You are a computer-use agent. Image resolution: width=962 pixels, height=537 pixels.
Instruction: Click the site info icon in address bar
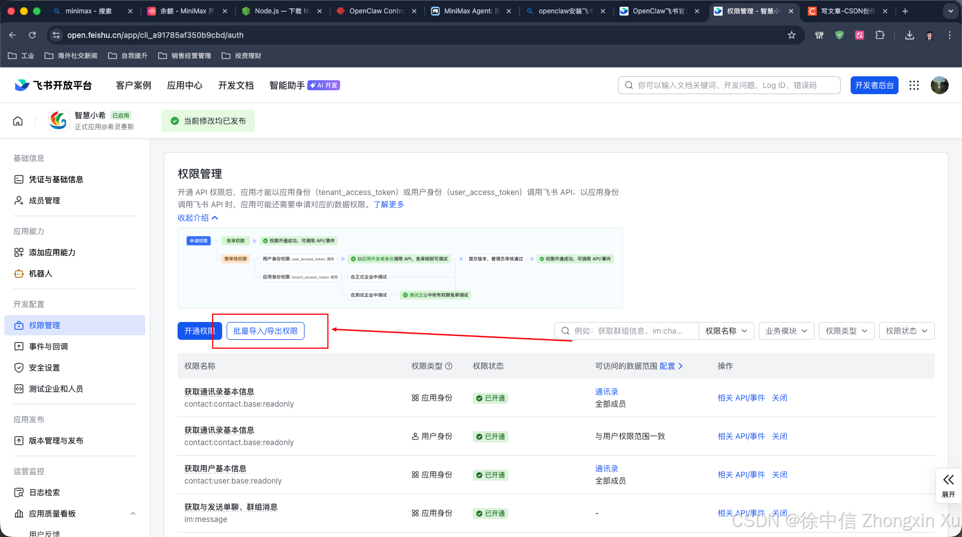(x=56, y=35)
